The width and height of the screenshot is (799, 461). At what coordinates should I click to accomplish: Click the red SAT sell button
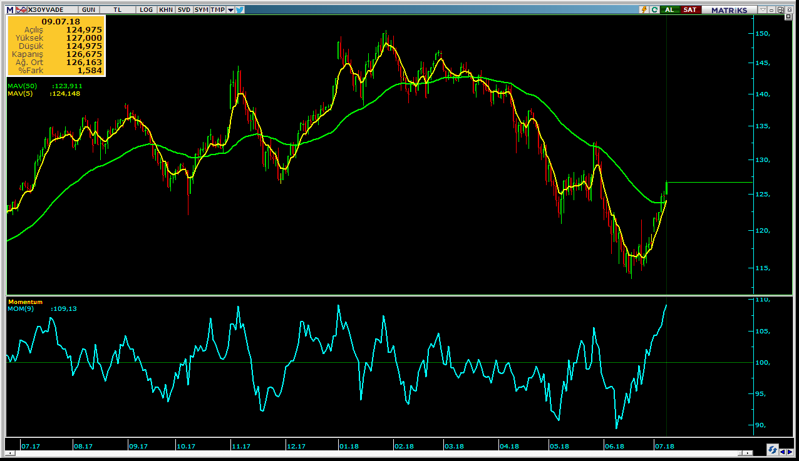point(690,10)
